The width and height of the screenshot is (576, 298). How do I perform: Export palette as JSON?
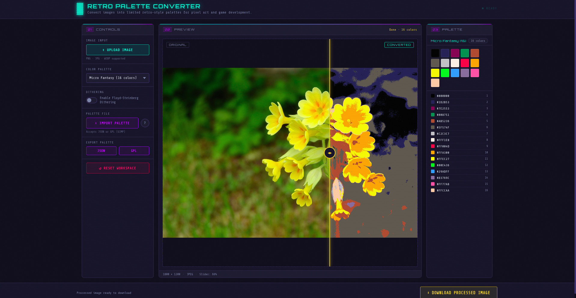[101, 151]
